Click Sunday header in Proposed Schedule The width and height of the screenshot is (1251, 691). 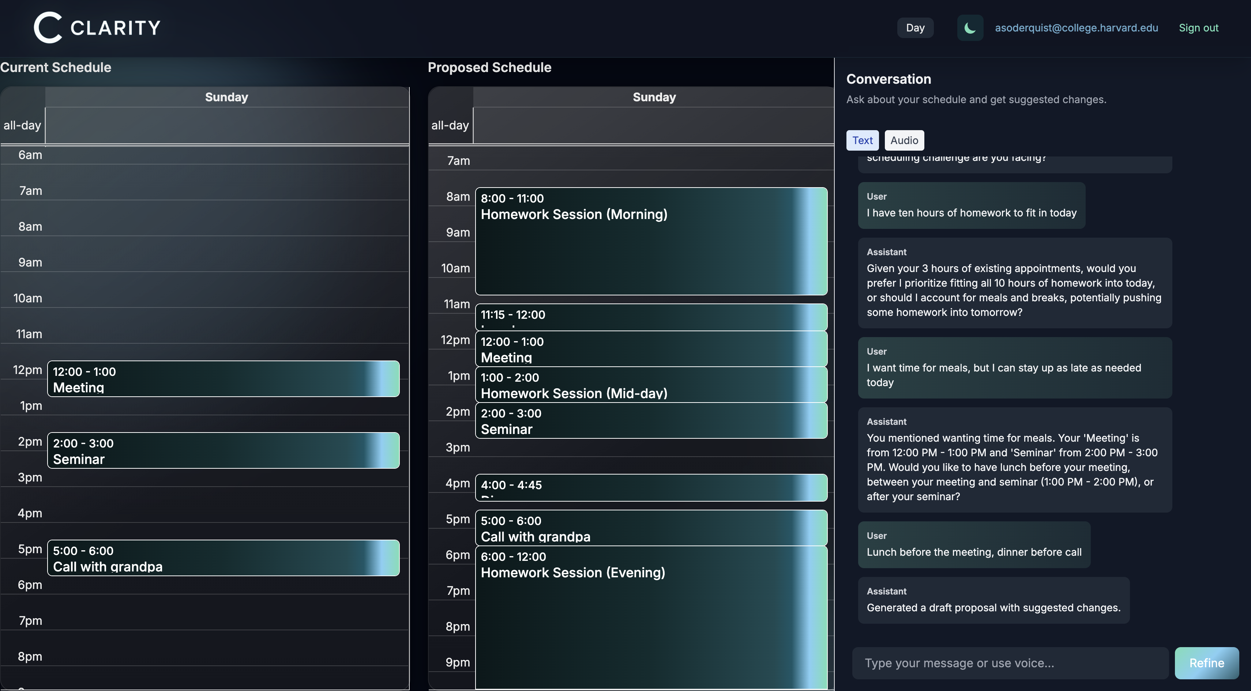[x=654, y=97]
